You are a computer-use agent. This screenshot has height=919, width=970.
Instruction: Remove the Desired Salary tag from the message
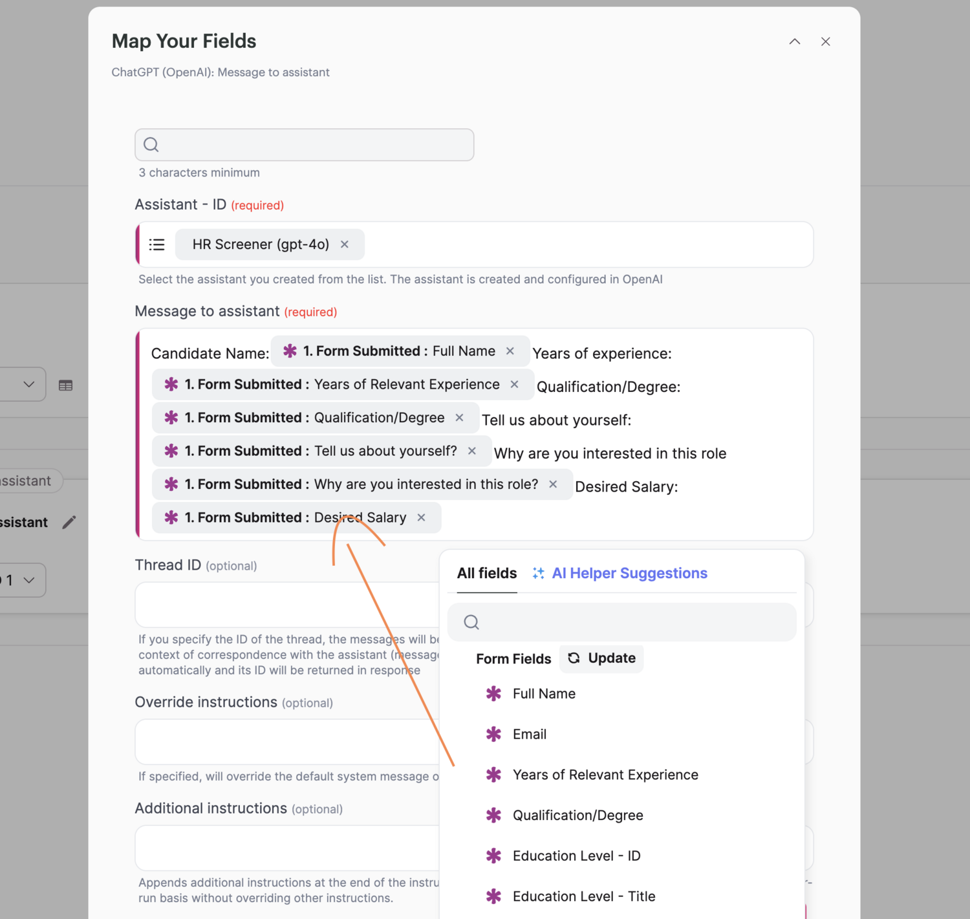(421, 517)
